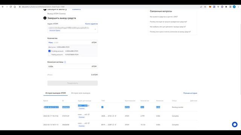Switch to История всех выводов tab
The image size is (241, 135).
pos(81,93)
